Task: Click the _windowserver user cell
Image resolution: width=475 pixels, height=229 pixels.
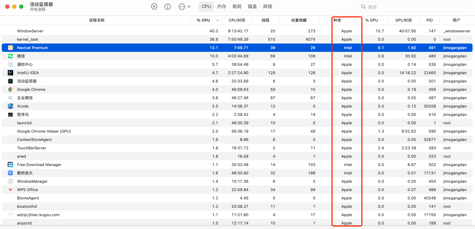Action: tap(457, 31)
